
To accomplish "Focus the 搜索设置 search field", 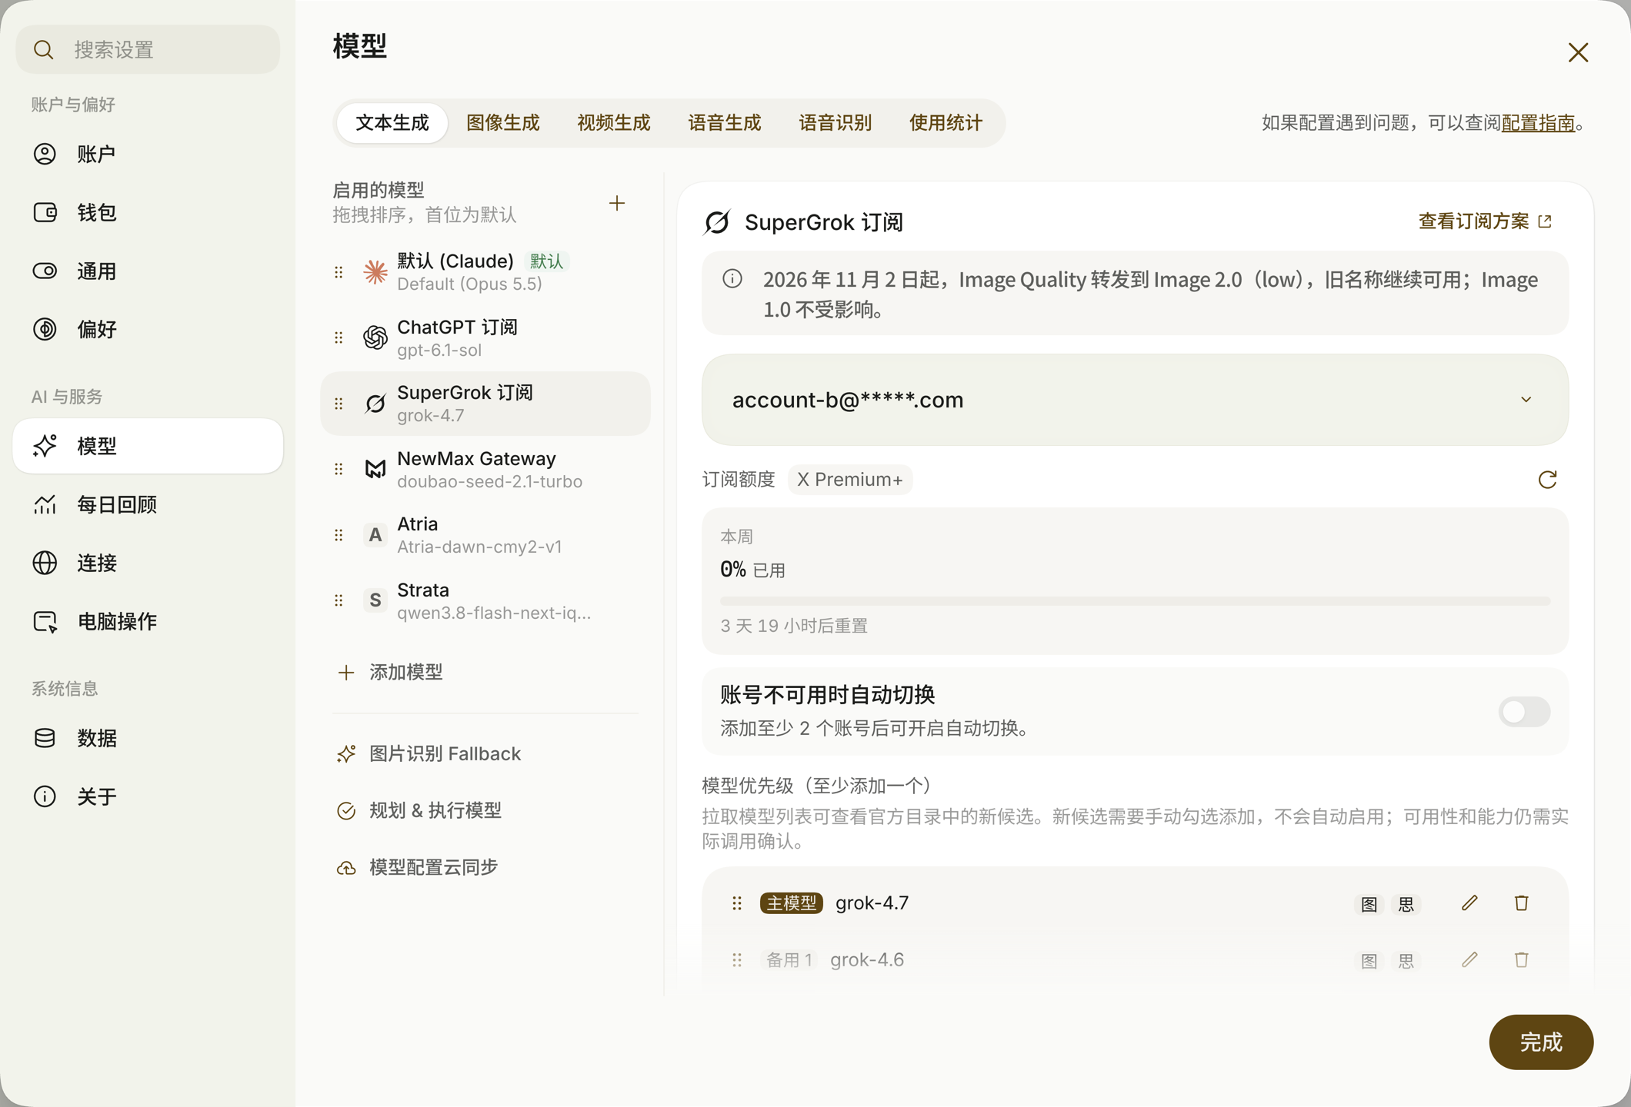I will 148,49.
